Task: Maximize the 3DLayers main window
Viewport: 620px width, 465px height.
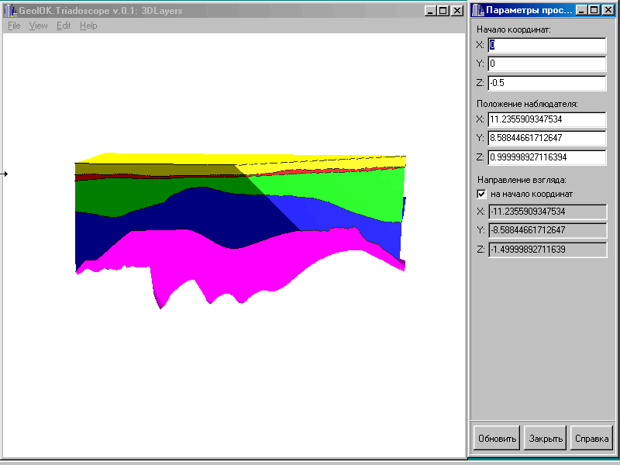Action: coord(443,11)
